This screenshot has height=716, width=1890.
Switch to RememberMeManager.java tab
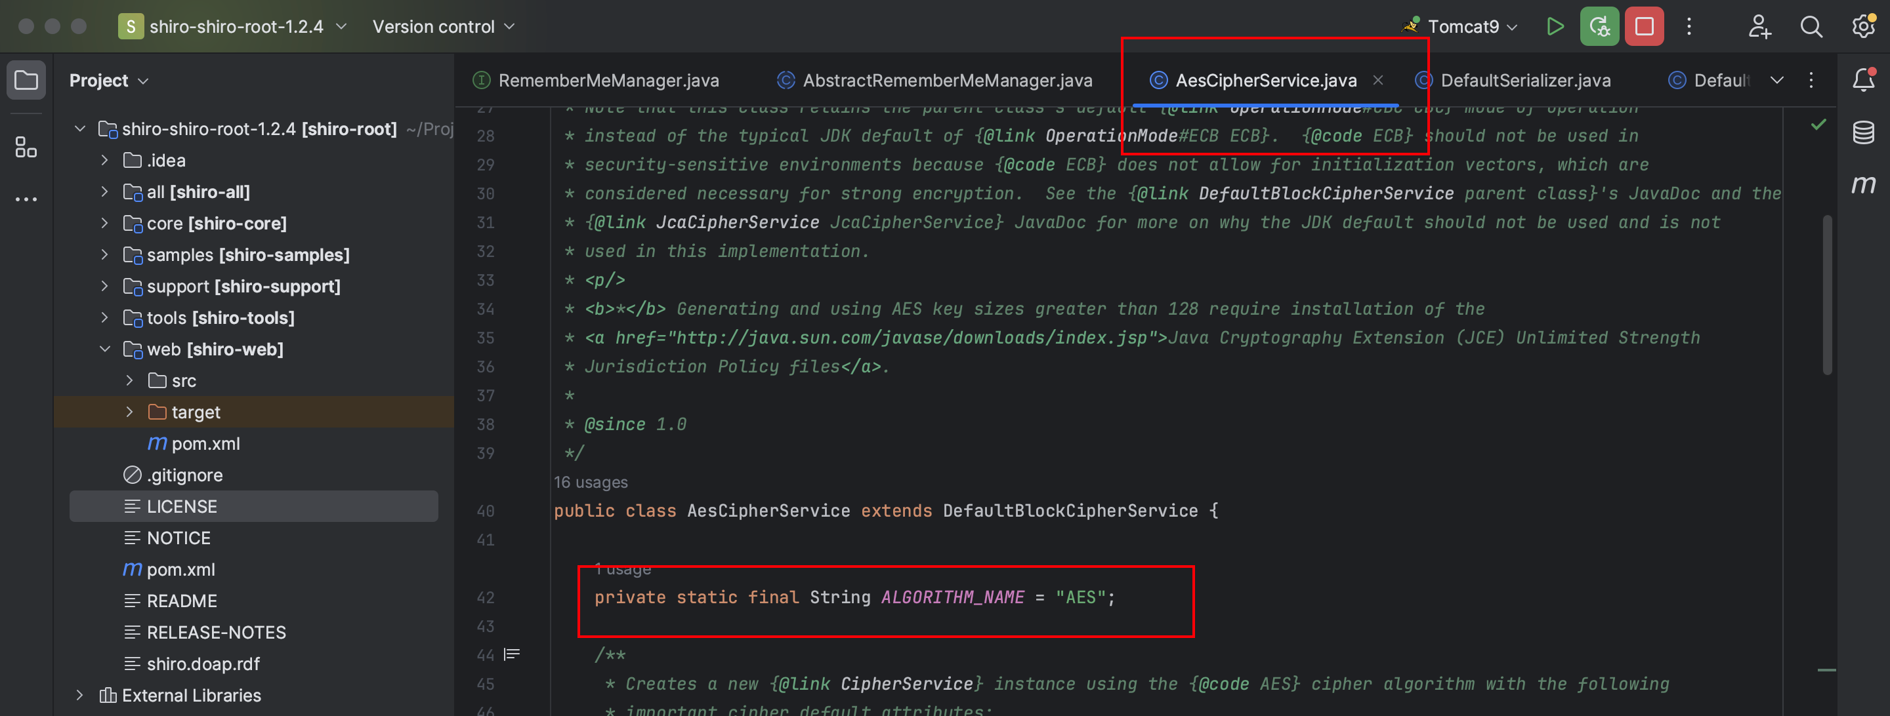[x=596, y=80]
